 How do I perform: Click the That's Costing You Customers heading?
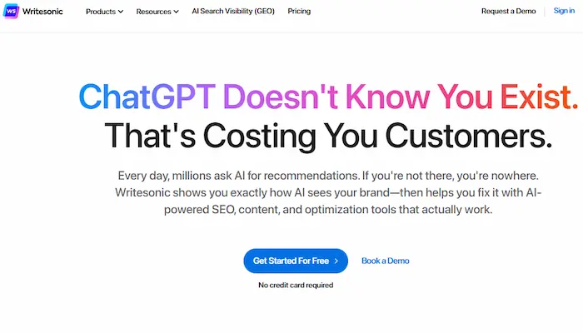328,136
